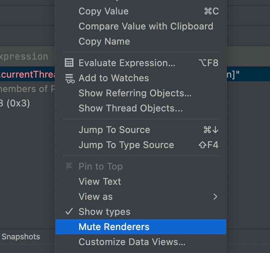
Task: Open Customize Data Views settings entry
Action: 132,242
